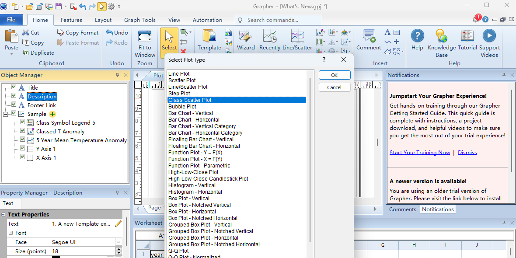Open the Template folder icon
This screenshot has height=258, width=516.
click(x=209, y=36)
